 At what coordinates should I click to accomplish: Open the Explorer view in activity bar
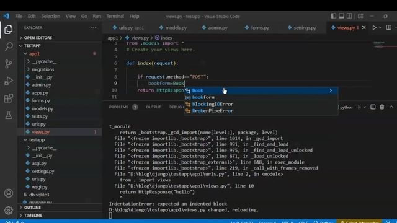click(8, 30)
